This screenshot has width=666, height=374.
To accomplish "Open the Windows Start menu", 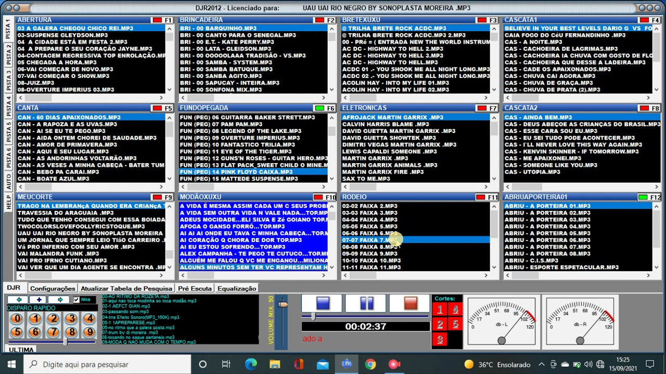I will tap(12, 364).
